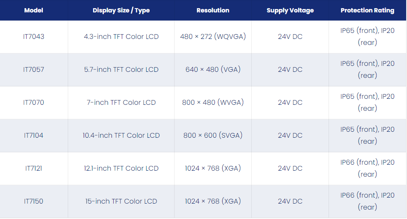Click the Model column header

[34, 10]
